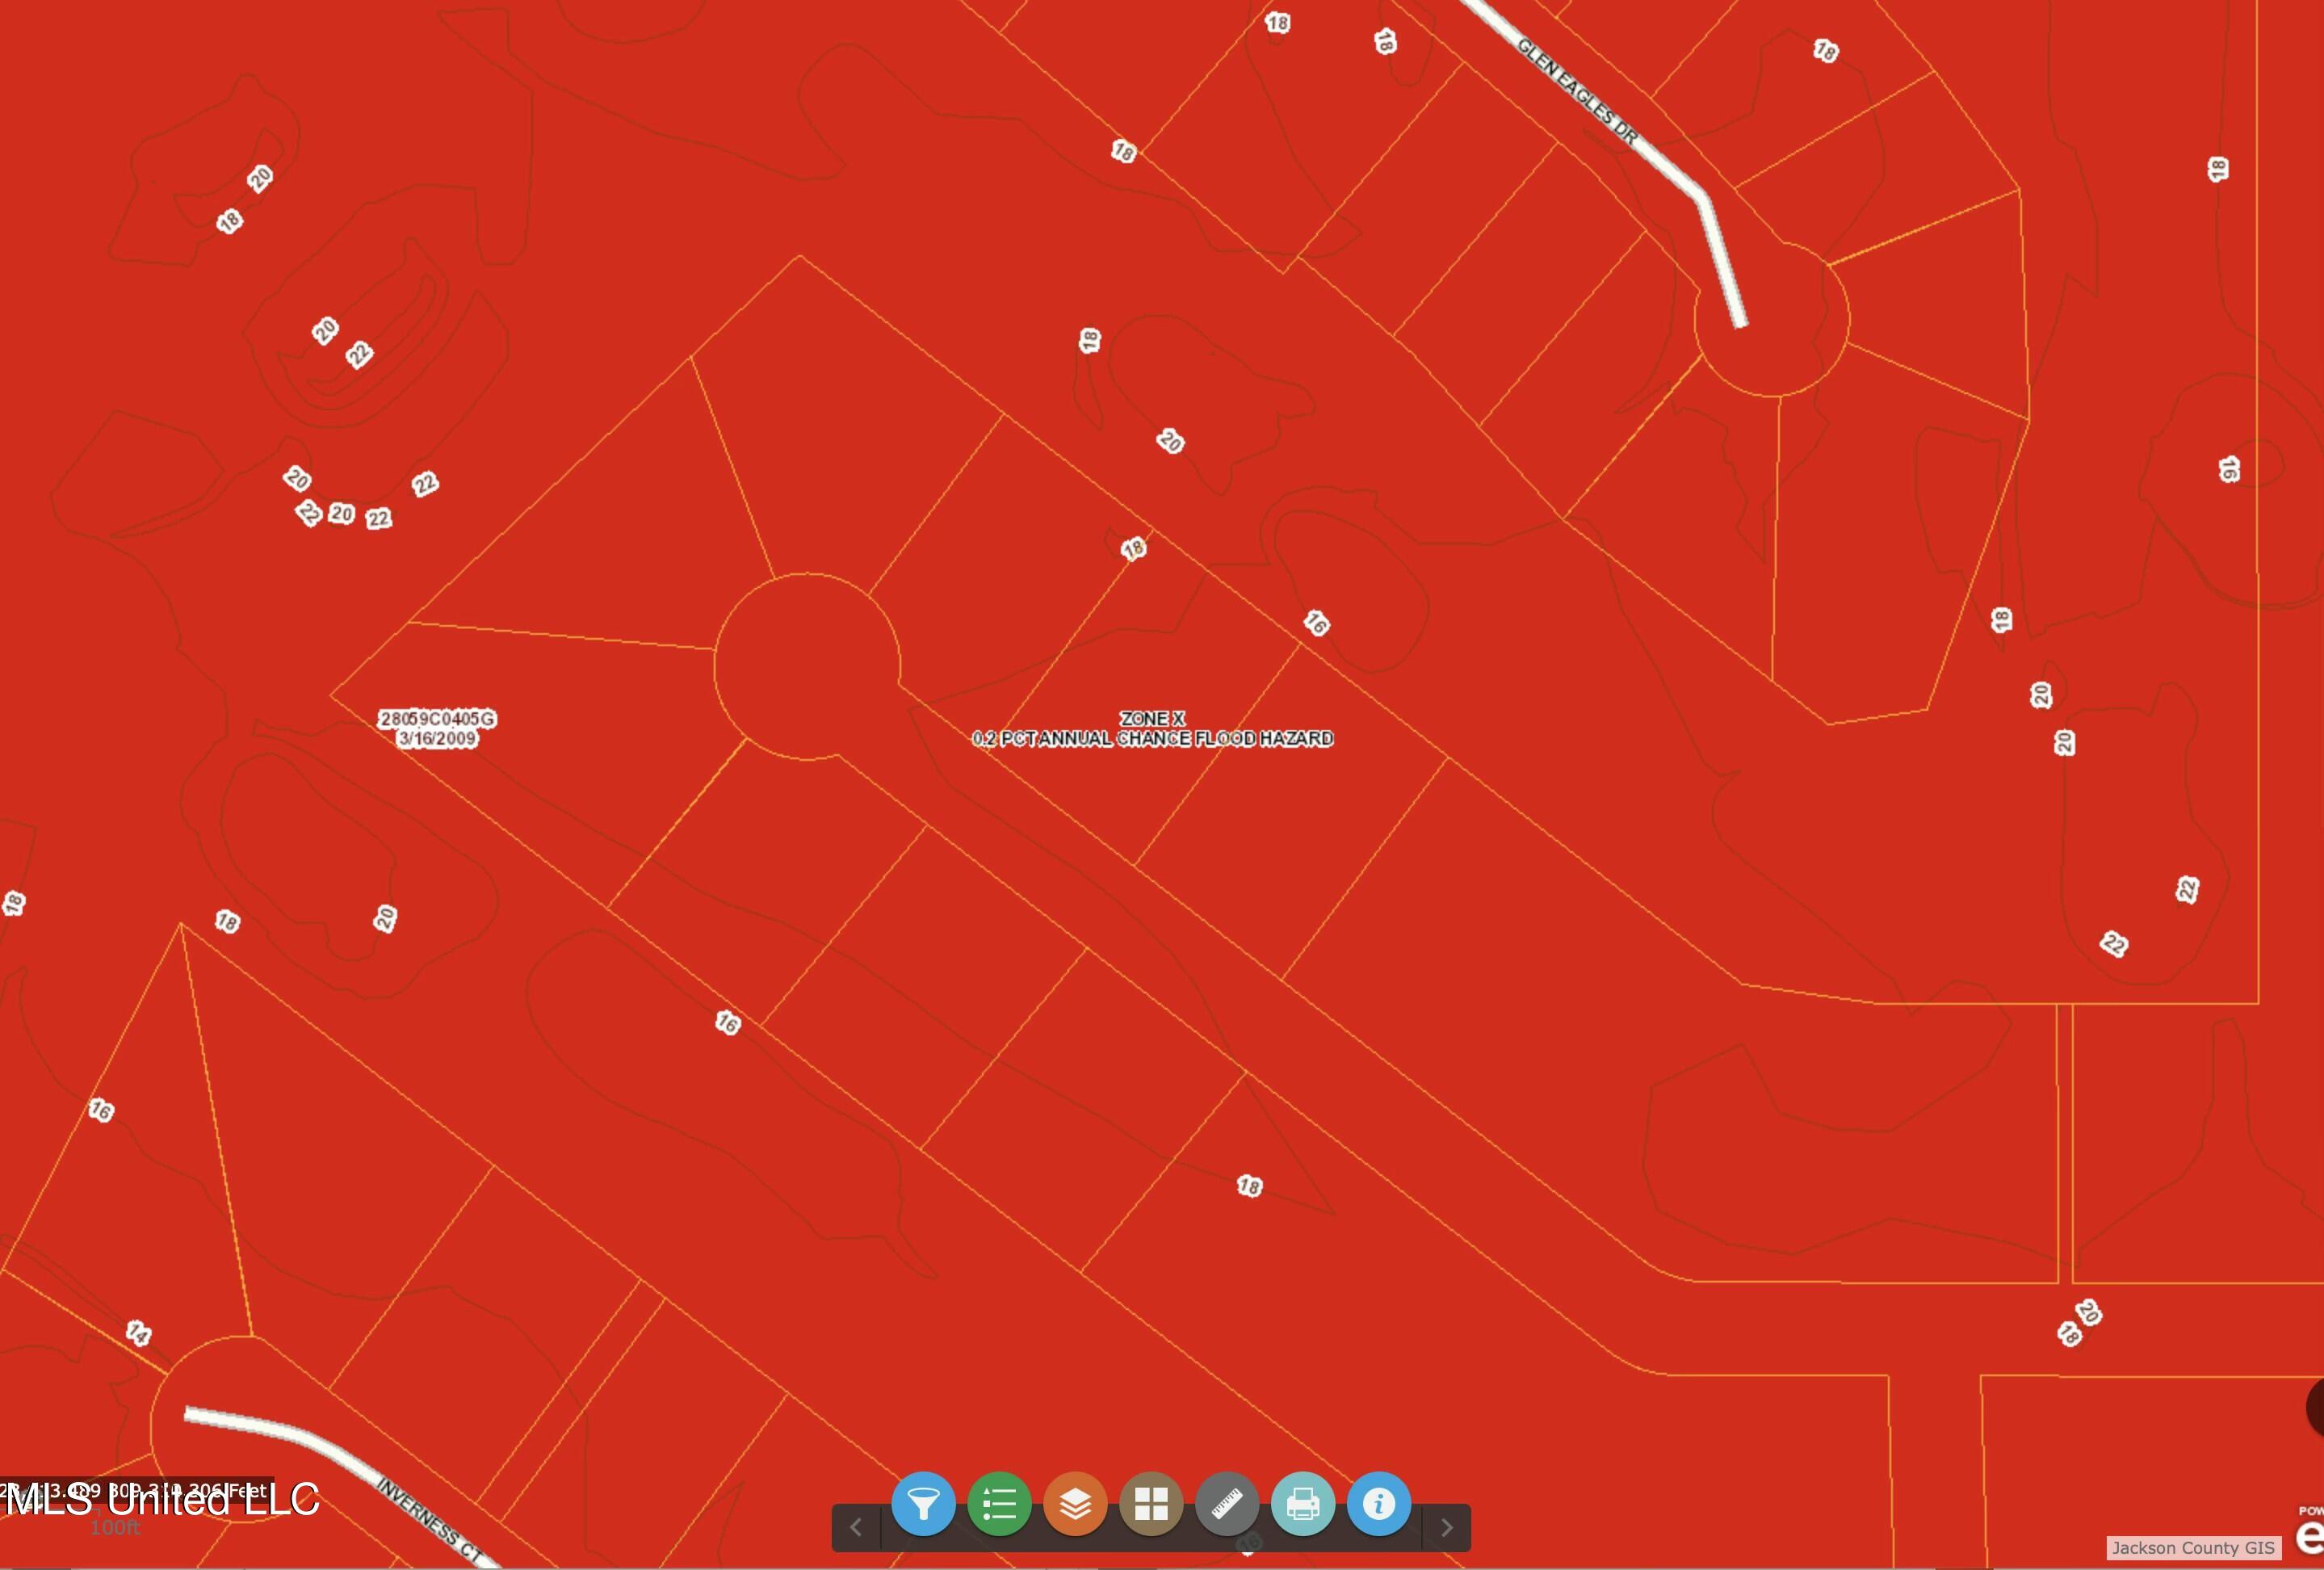The height and width of the screenshot is (1570, 2324).
Task: Click the coordinates readout in Feet
Action: (x=135, y=1490)
